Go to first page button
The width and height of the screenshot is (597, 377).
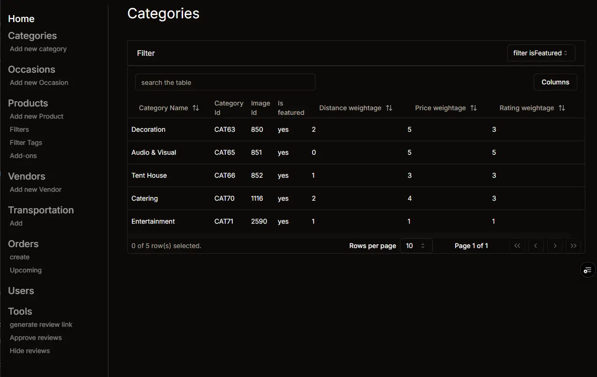pyautogui.click(x=517, y=246)
